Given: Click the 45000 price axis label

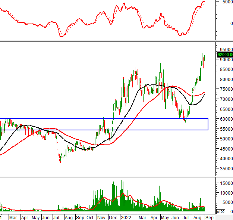Looking at the screenshot, I should 226,149.
